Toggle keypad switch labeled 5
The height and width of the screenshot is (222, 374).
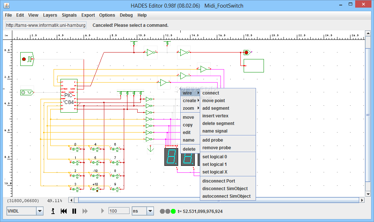tap(96, 163)
